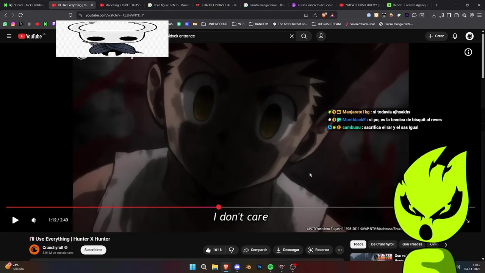Go to the YouTube home logo
The height and width of the screenshot is (273, 485).
[30, 36]
